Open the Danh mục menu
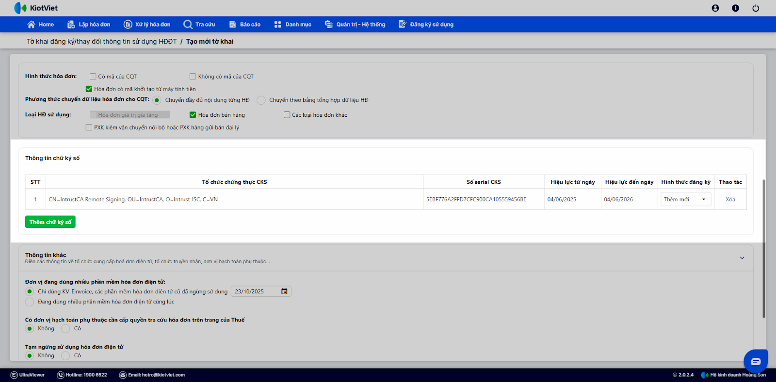The image size is (776, 382). [293, 24]
